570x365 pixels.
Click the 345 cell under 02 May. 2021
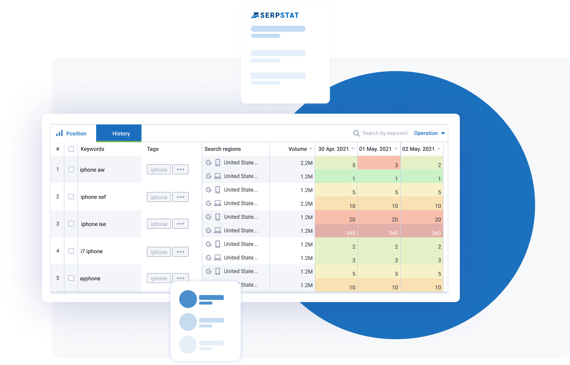tap(422, 231)
